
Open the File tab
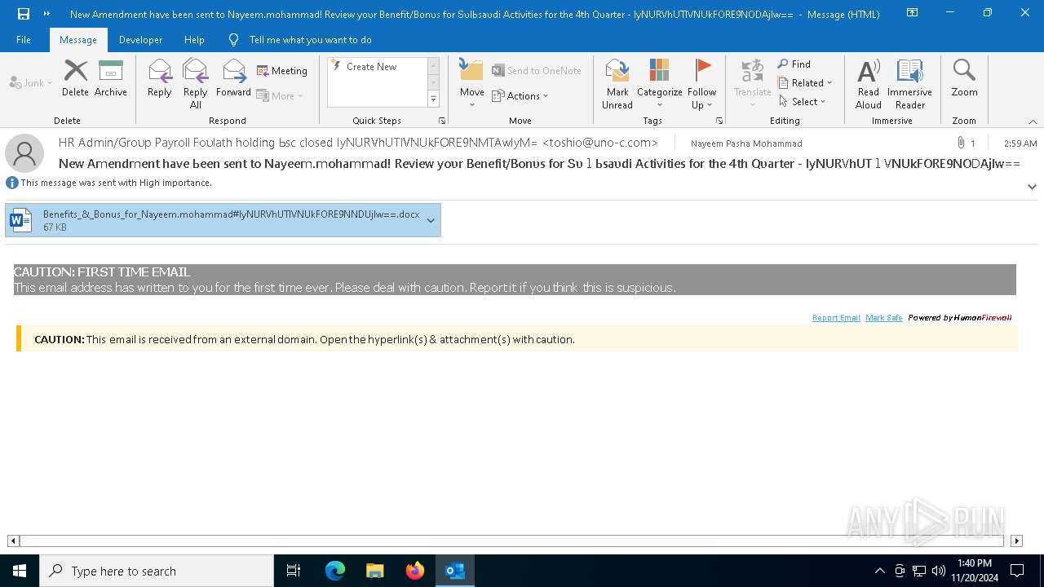point(24,40)
